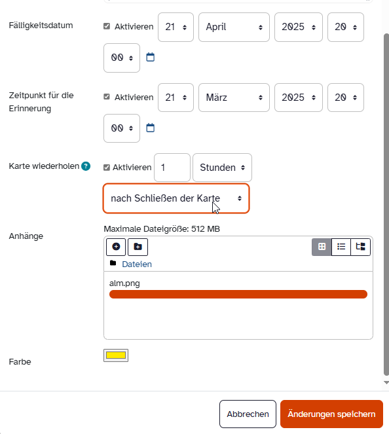
Task: Open the yellow Farbe color swatch
Action: click(116, 355)
